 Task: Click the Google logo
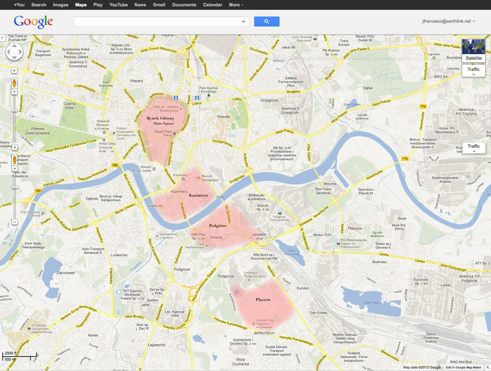tap(33, 22)
